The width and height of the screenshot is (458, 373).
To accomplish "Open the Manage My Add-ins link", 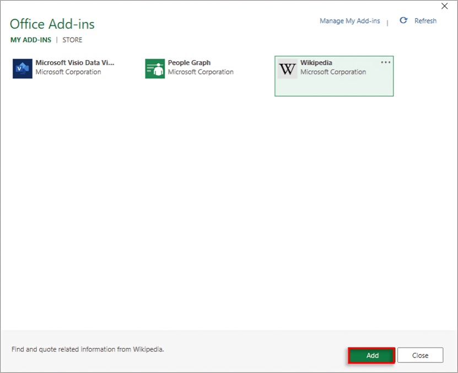I will click(x=349, y=21).
